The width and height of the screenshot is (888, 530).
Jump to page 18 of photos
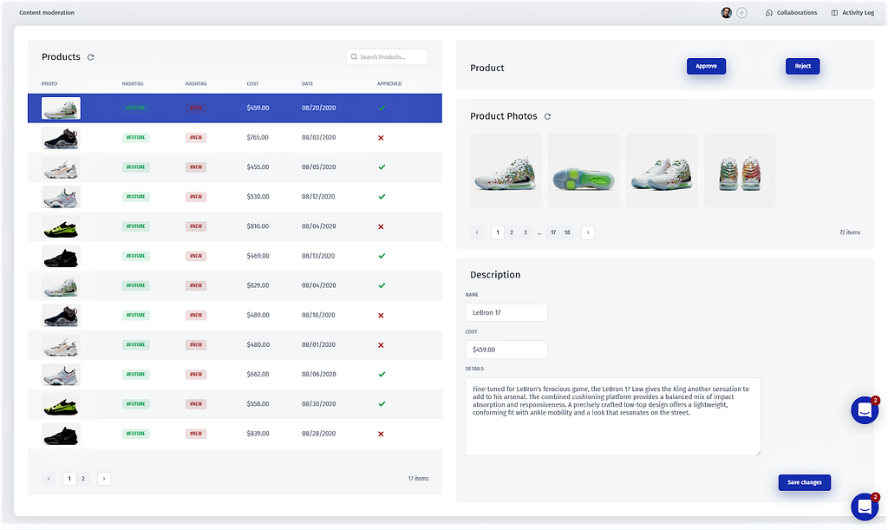567,232
